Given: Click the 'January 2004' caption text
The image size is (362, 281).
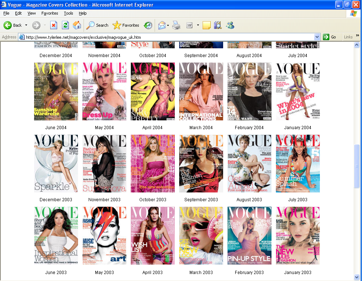Looking at the screenshot, I should click(x=298, y=128).
